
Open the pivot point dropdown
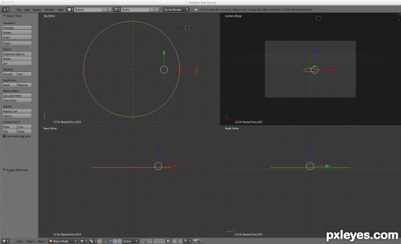[92, 241]
